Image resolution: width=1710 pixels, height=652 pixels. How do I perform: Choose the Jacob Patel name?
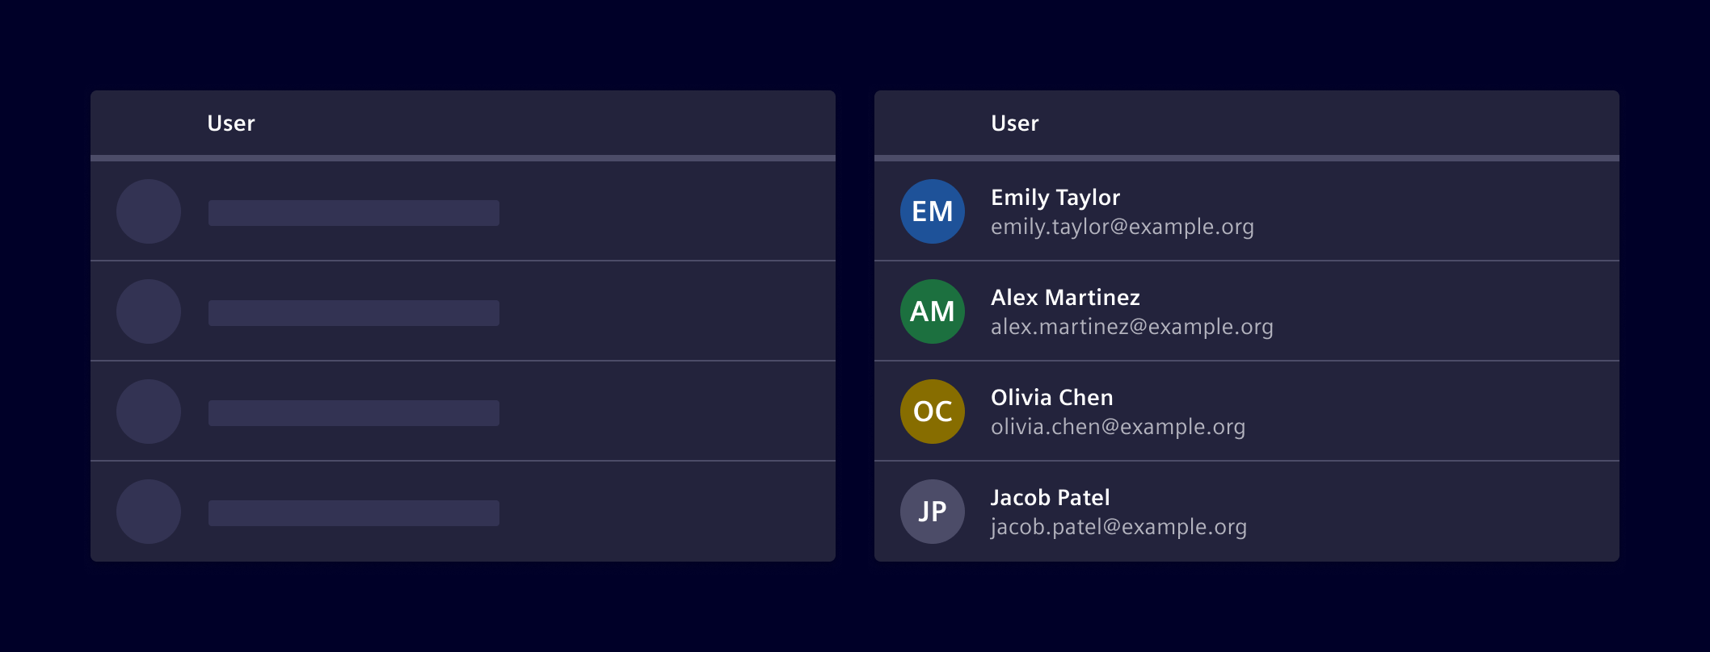(x=1051, y=498)
